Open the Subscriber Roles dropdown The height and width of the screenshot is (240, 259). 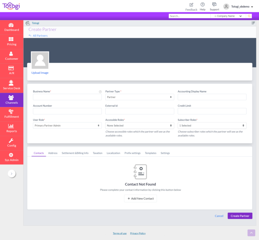[212, 125]
